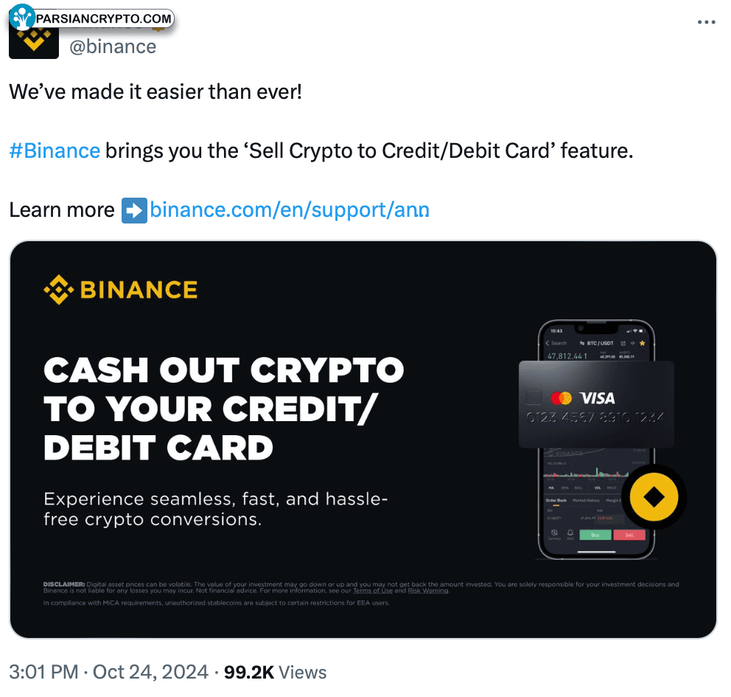Select the Order Book tab in phone
This screenshot has width=731, height=697.
[556, 500]
